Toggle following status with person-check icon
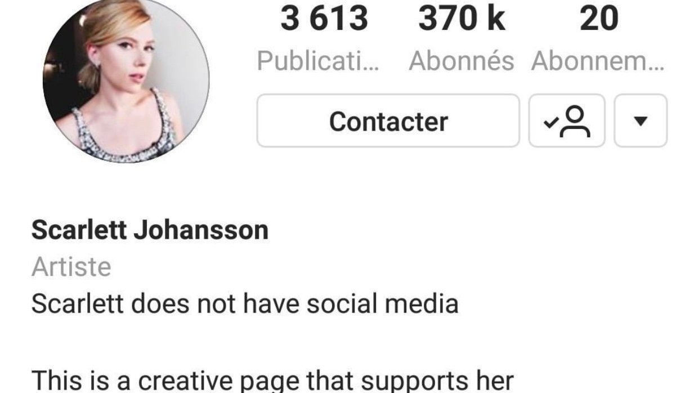 point(567,121)
